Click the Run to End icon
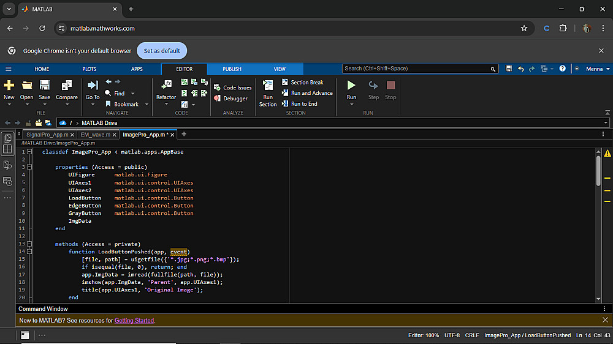The width and height of the screenshot is (613, 344). [285, 104]
